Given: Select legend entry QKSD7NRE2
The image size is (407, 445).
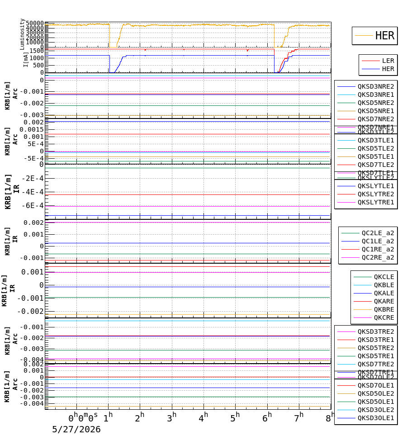Looking at the screenshot, I should (375, 119).
